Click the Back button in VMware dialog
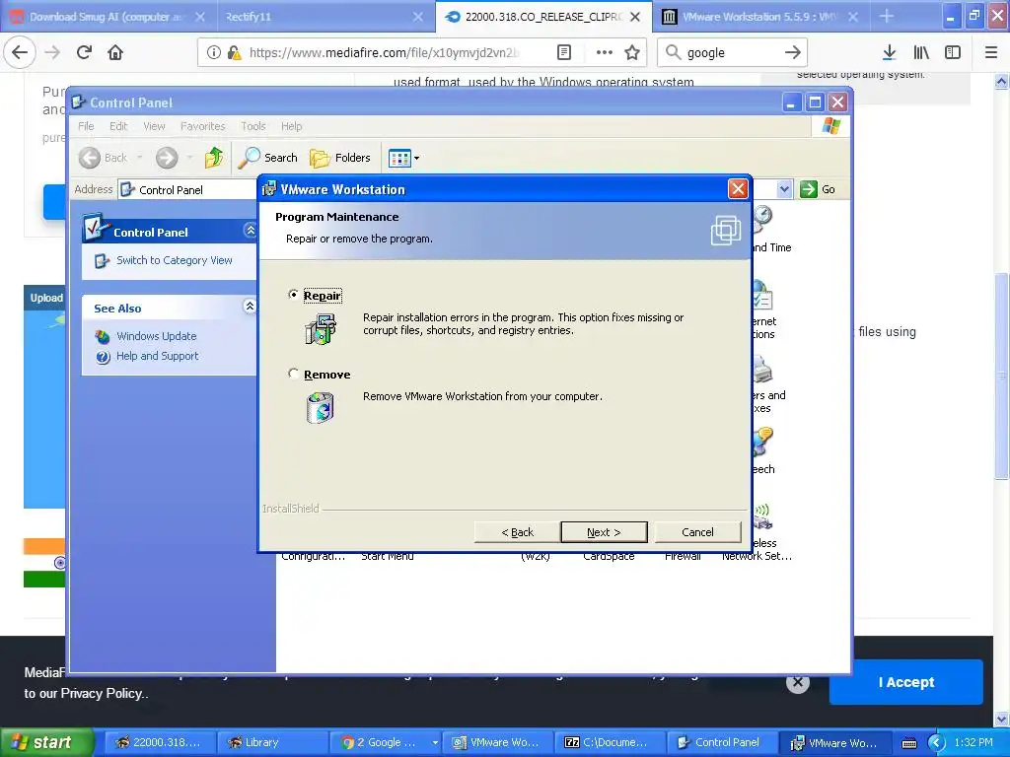 [517, 532]
